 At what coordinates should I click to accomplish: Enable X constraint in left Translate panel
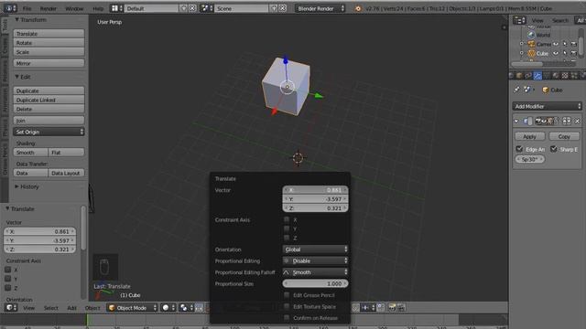(8, 270)
